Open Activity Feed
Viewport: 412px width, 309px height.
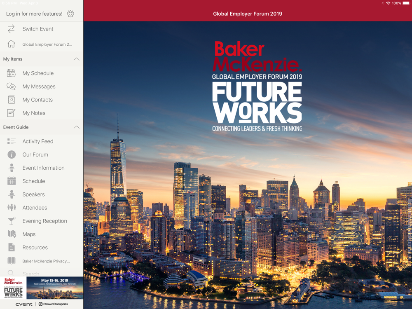point(42,141)
